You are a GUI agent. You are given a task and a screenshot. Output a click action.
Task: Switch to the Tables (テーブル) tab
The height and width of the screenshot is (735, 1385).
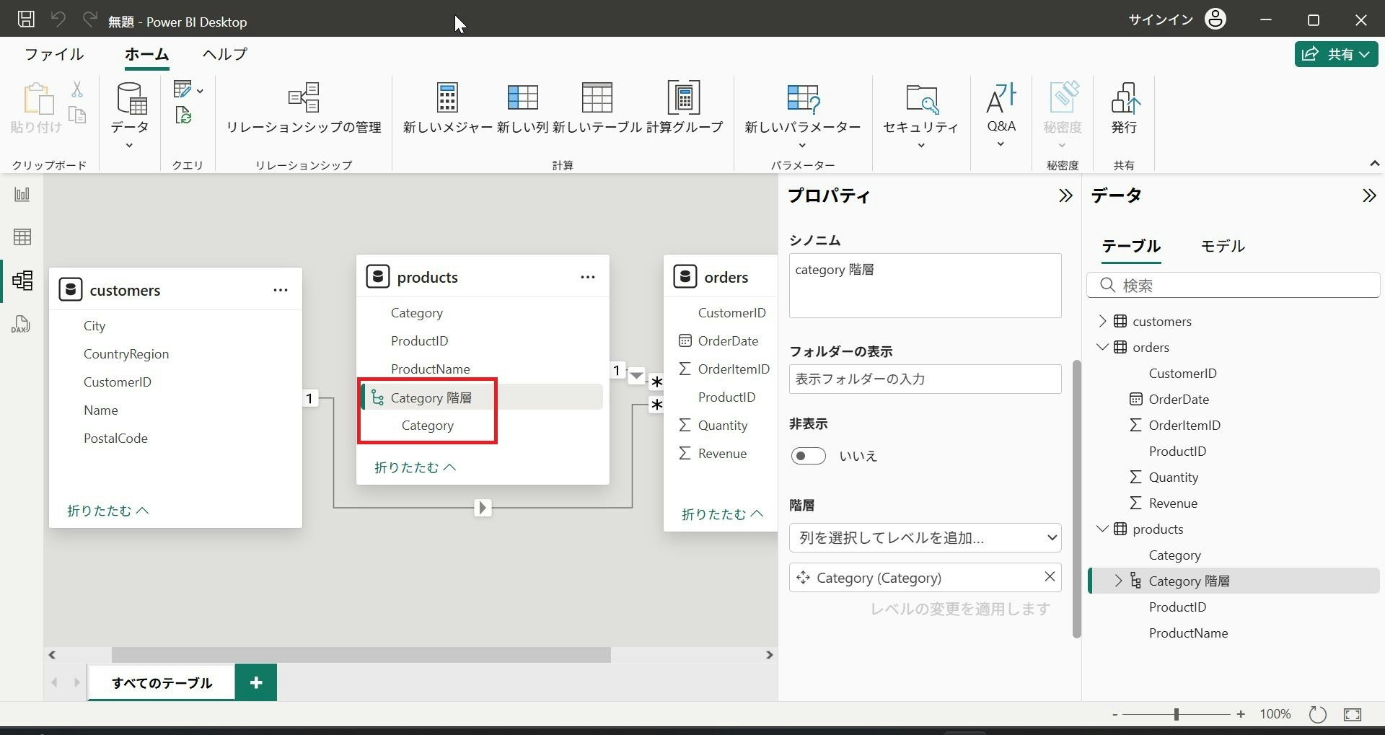point(1131,246)
